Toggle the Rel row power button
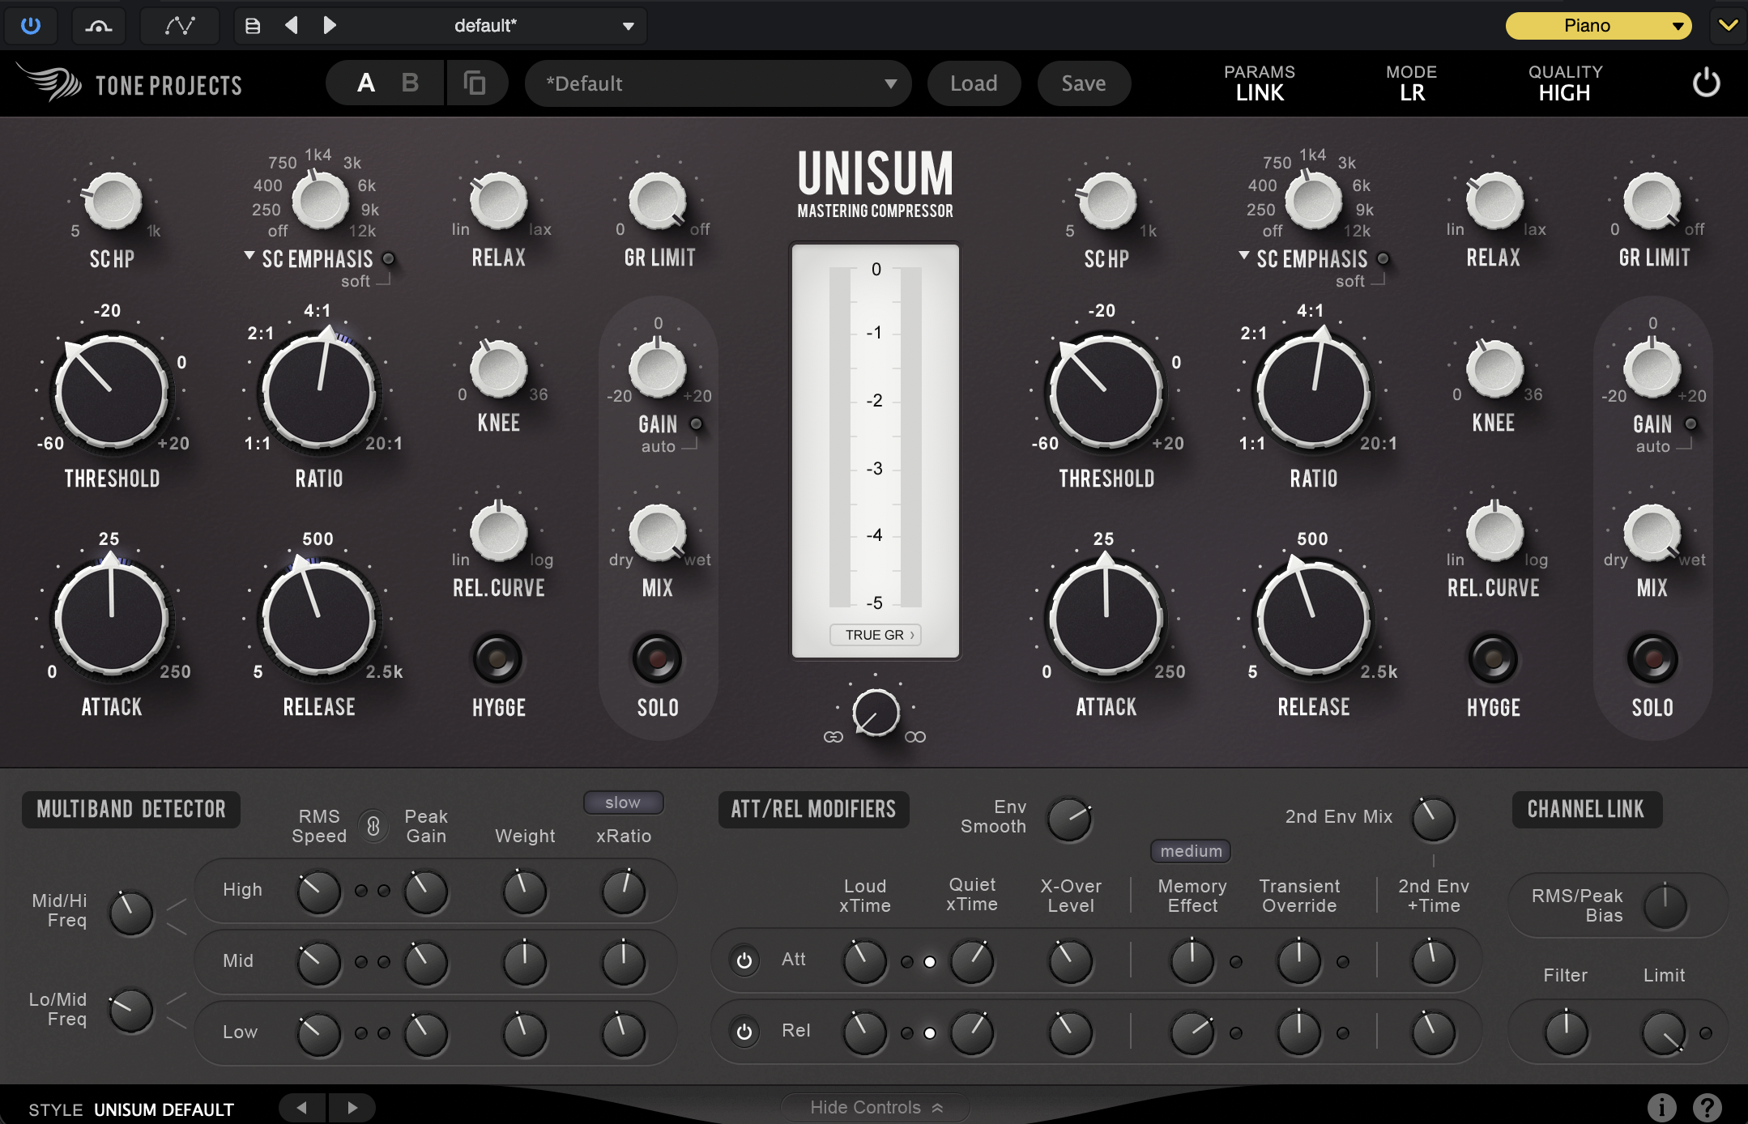 point(744,1032)
